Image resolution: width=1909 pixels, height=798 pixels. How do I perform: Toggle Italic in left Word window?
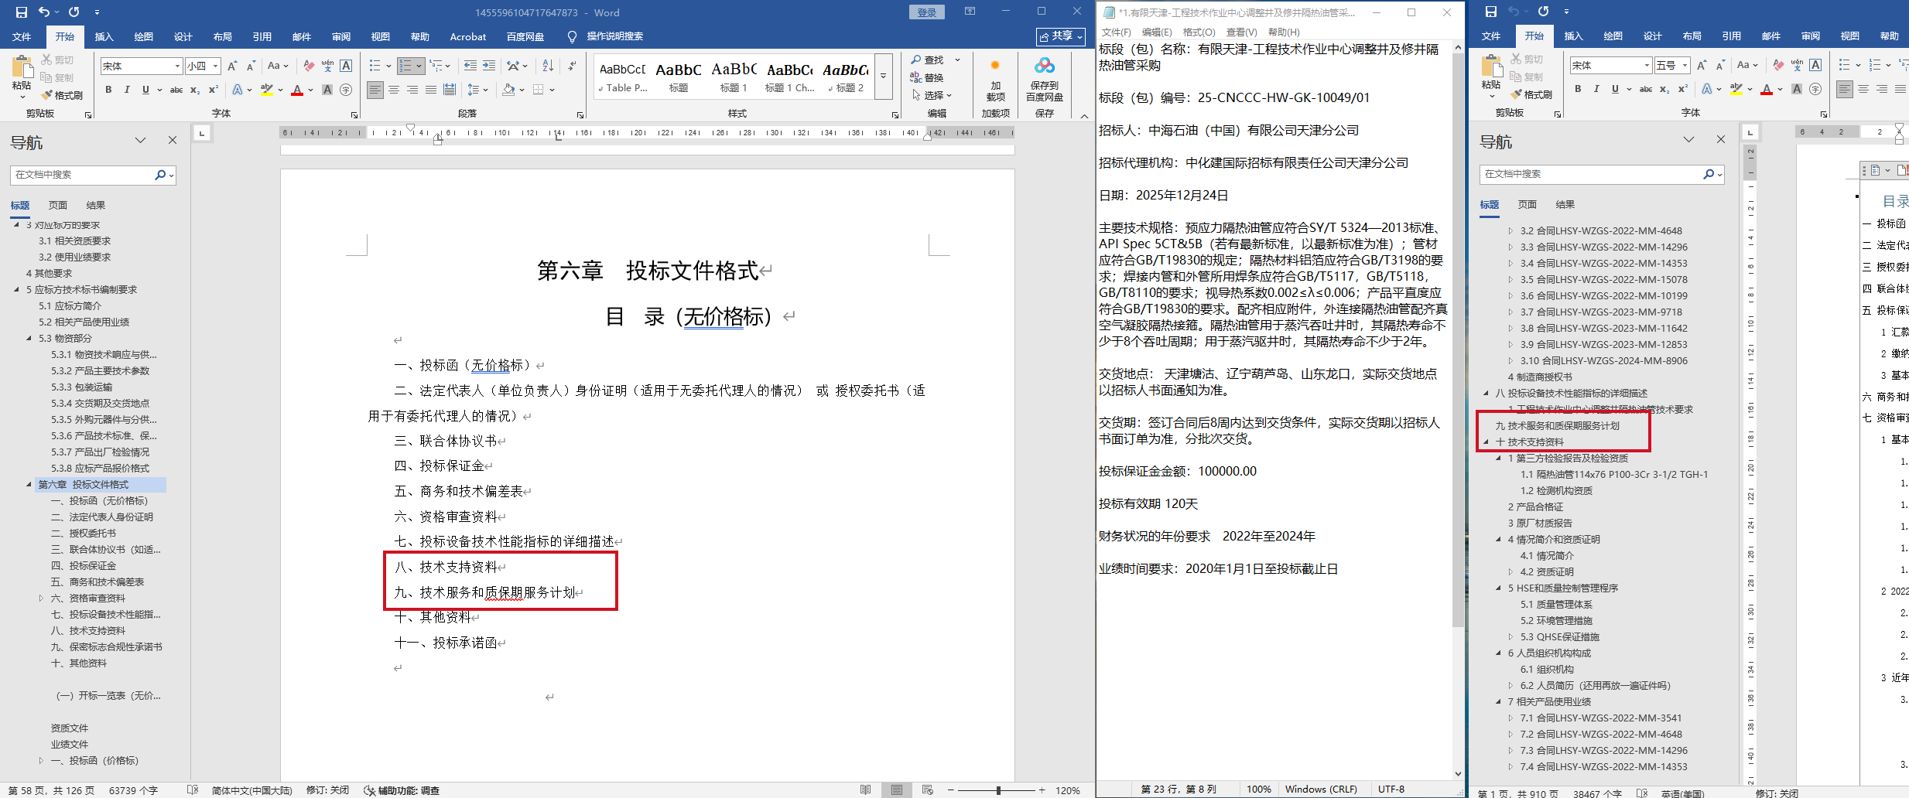[127, 90]
